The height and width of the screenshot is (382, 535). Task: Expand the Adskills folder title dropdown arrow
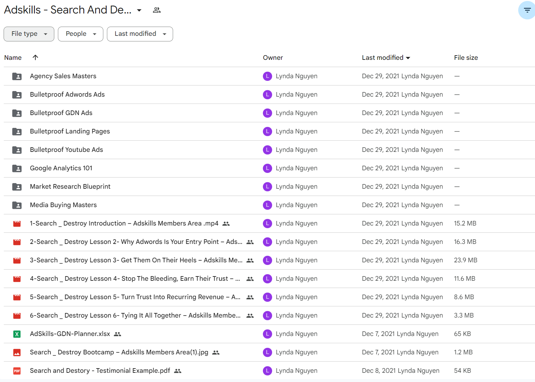point(139,10)
